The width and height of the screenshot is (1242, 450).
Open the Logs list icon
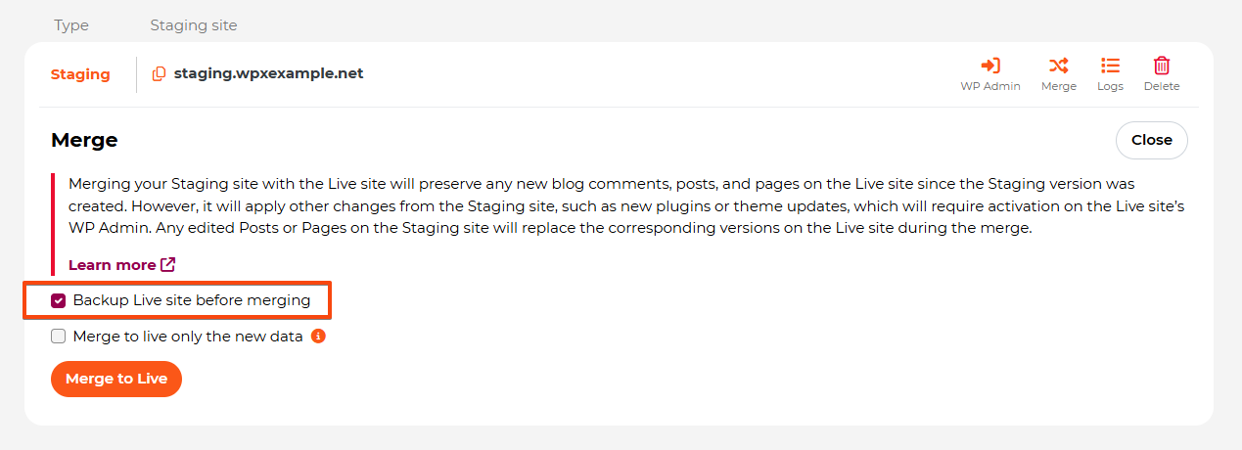coord(1110,66)
